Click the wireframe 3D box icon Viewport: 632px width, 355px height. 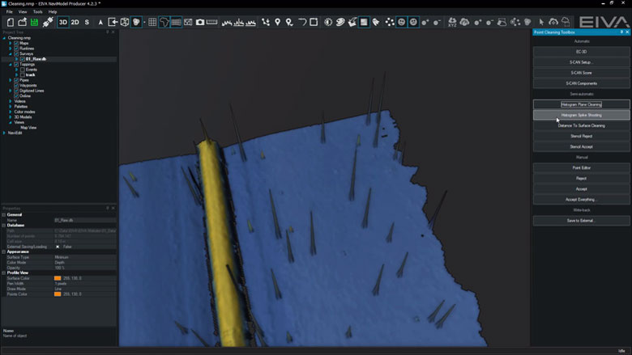coord(124,22)
